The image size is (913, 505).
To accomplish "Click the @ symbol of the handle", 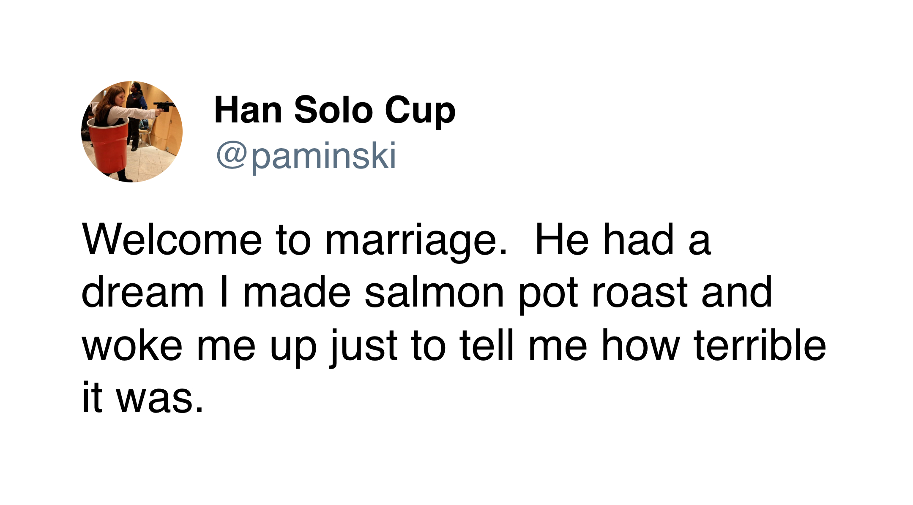I will 231,155.
